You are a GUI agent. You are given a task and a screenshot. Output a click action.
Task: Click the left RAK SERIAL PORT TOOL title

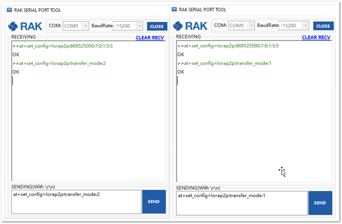tap(38, 10)
